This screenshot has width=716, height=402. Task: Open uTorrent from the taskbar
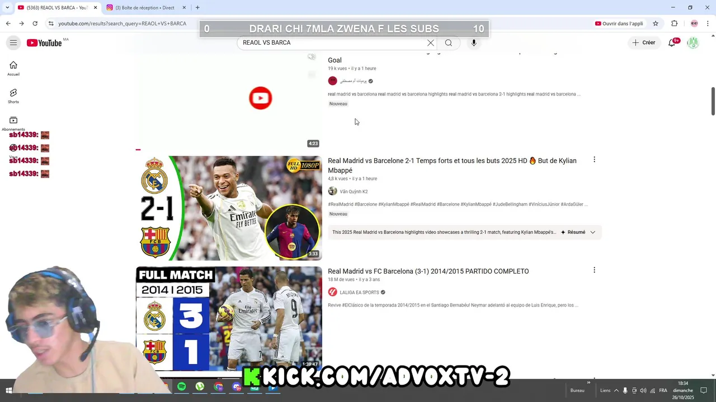200,387
